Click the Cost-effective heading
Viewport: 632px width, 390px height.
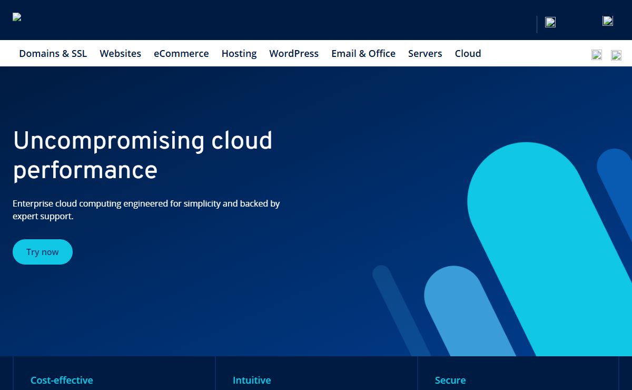(x=62, y=380)
